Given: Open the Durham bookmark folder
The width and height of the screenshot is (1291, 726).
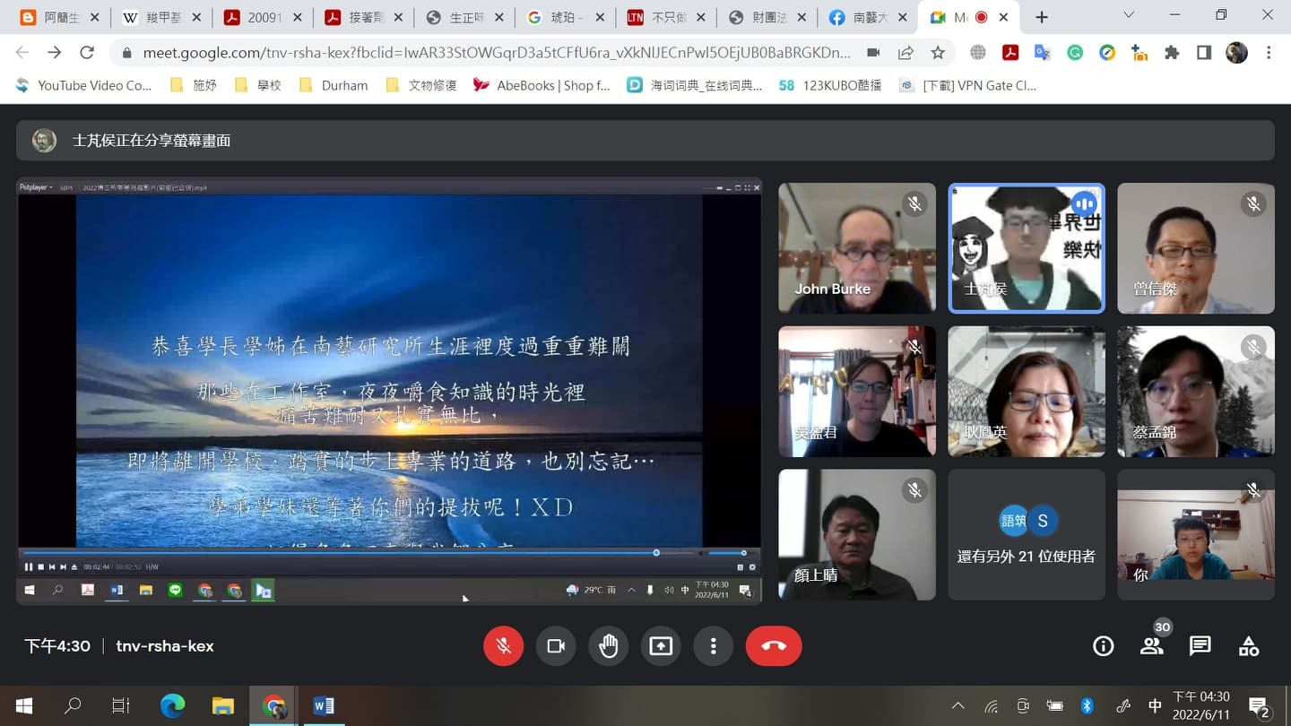Looking at the screenshot, I should (333, 85).
